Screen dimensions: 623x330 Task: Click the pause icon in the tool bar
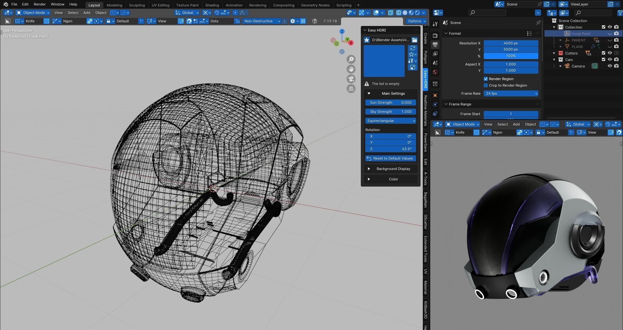pyautogui.click(x=303, y=21)
